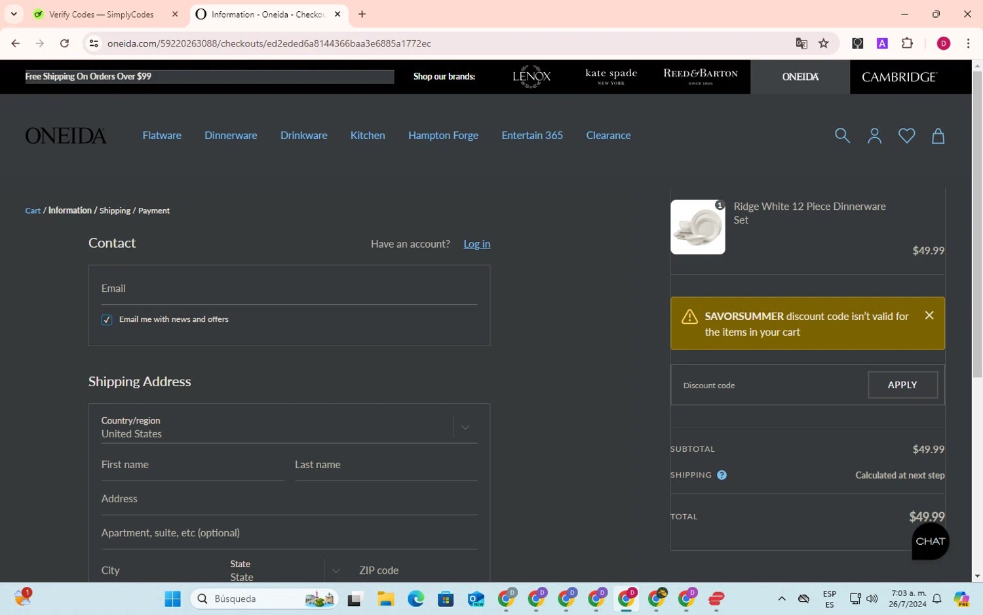Open the wishlist heart icon
Viewport: 983px width, 615px height.
(x=906, y=136)
